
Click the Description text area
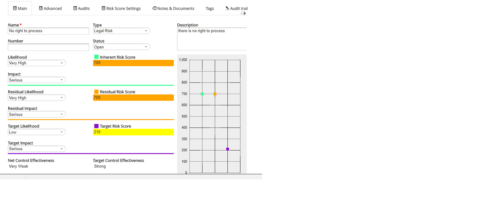coord(212,39)
